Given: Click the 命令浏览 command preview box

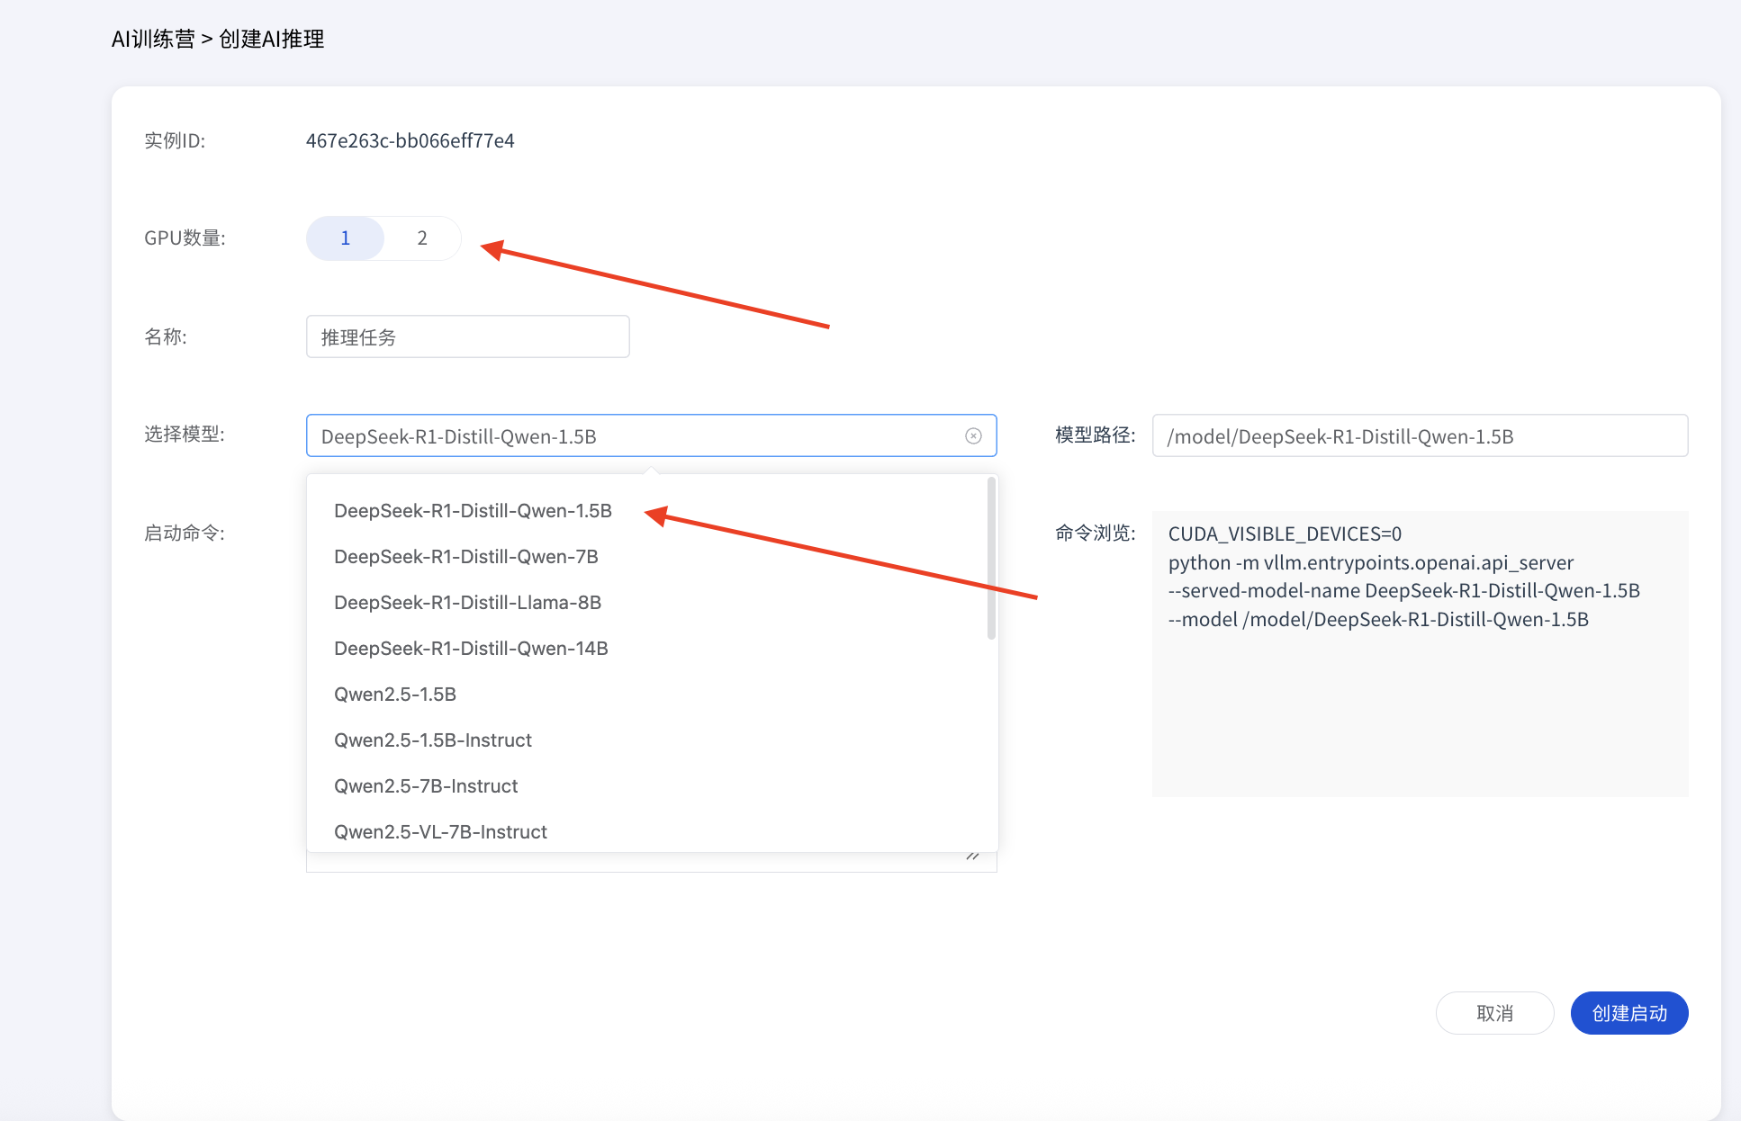Looking at the screenshot, I should click(1420, 653).
